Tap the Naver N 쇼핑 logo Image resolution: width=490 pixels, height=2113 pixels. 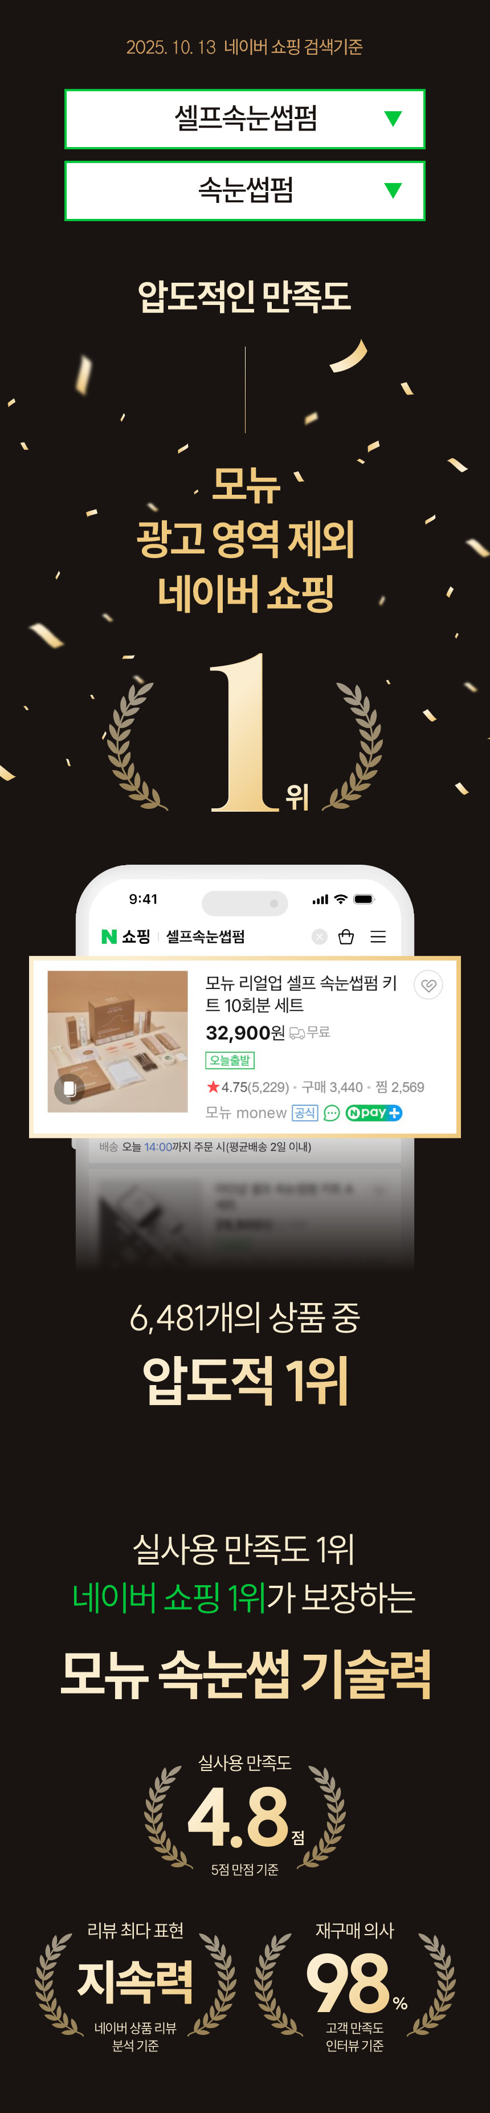(125, 937)
